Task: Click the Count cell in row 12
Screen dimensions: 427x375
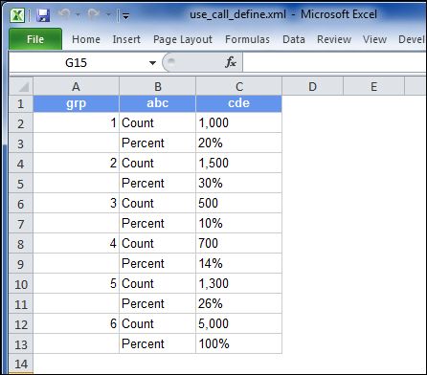Action: 157,323
